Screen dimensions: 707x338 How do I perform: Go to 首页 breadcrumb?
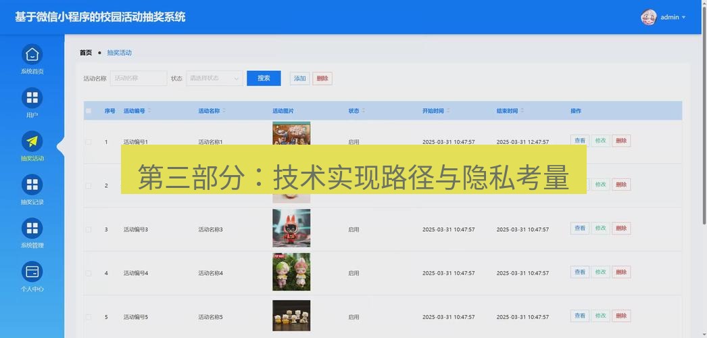86,53
